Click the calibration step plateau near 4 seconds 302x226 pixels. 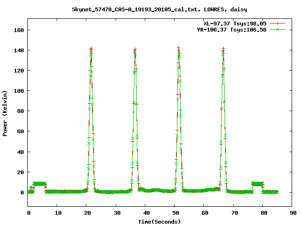[x=40, y=184]
